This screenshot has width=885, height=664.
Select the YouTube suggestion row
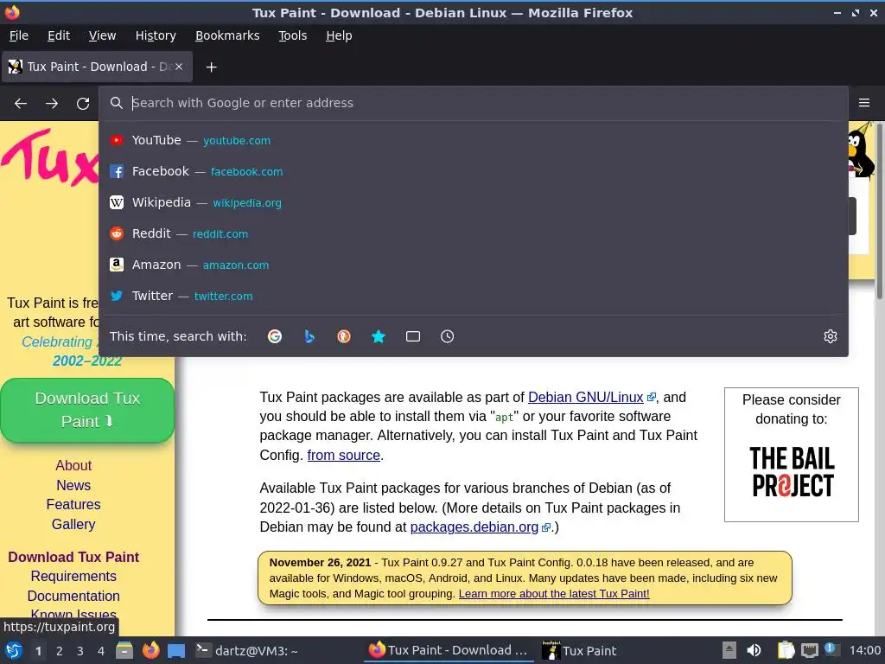pyautogui.click(x=473, y=140)
